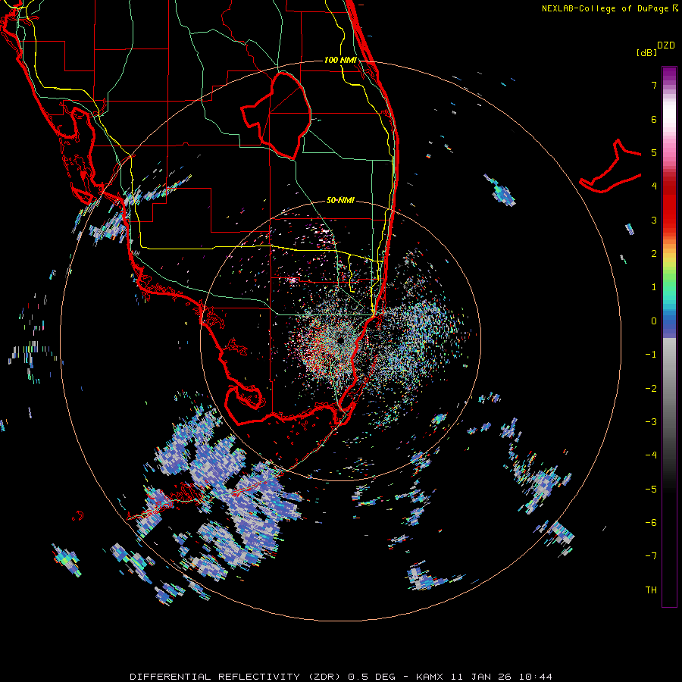Click the -3 value on the color scale
Image resolution: width=682 pixels, height=682 pixels.
point(651,422)
